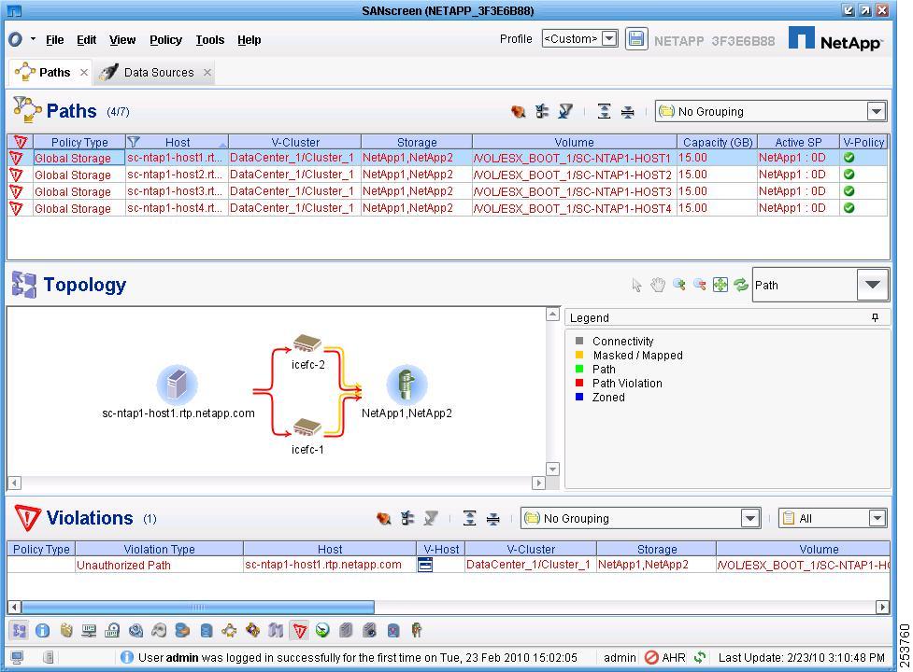Refresh the Topology view
913x672 pixels.
pyautogui.click(x=741, y=285)
